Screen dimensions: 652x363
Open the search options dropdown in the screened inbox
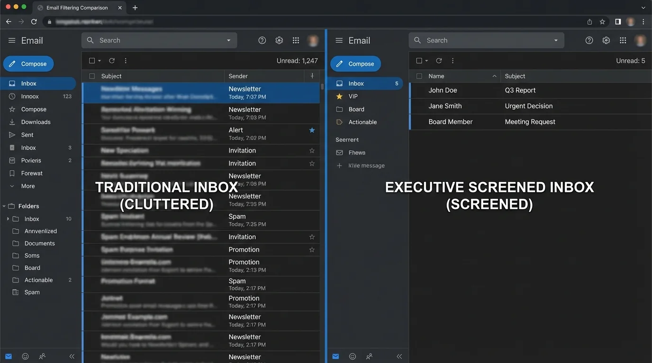pos(555,40)
